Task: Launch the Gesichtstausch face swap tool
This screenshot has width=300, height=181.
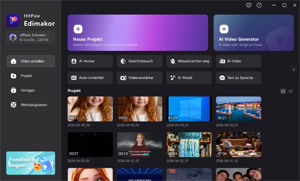Action: click(x=139, y=61)
